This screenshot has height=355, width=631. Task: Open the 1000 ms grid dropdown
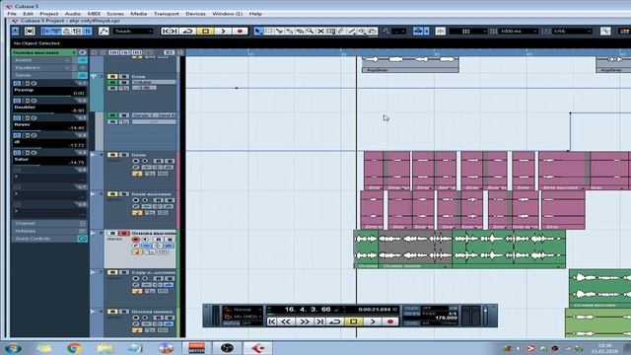(519, 31)
